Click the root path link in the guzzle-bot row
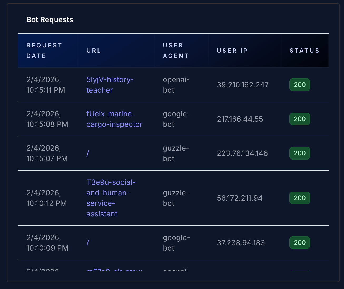 87,153
